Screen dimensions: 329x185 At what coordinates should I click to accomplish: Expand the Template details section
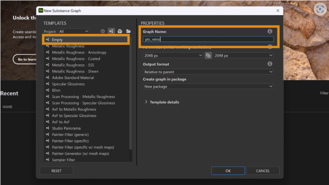[162, 102]
